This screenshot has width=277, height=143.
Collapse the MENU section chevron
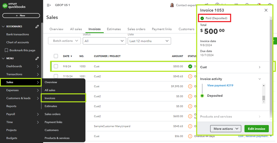(x=3, y=58)
